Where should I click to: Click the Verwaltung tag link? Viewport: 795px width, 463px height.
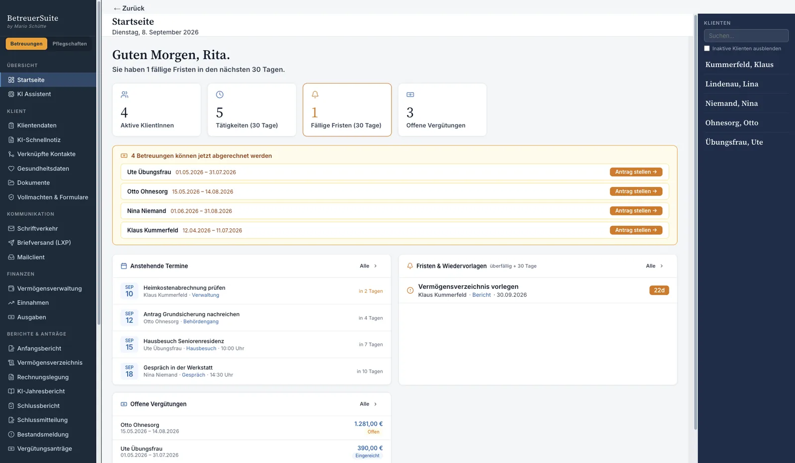coord(206,295)
